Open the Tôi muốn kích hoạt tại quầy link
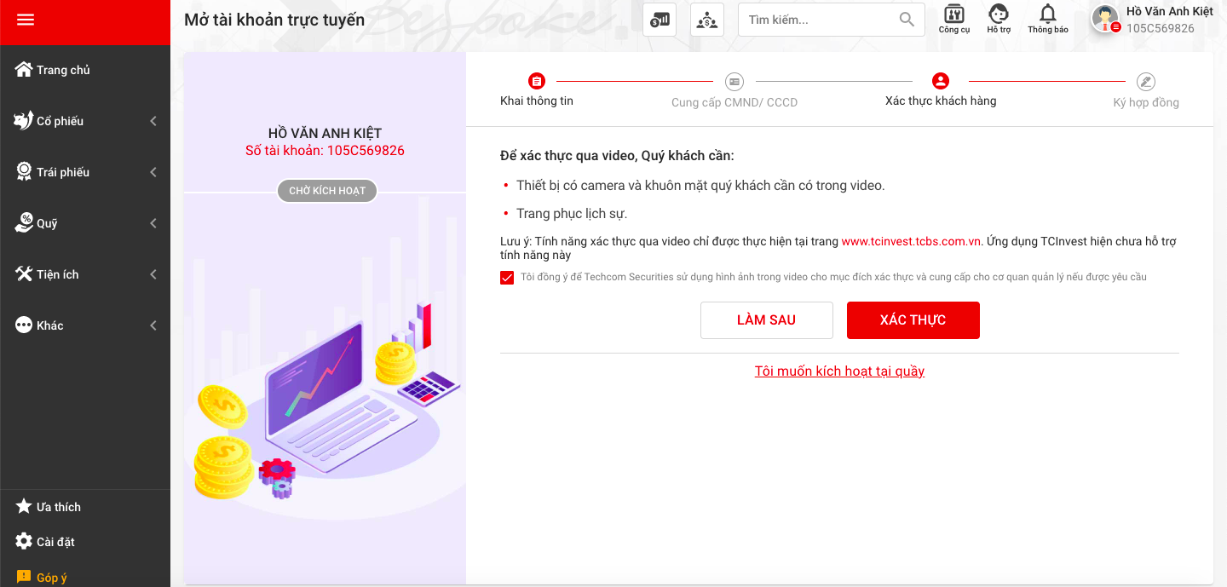The height and width of the screenshot is (587, 1227). point(839,371)
